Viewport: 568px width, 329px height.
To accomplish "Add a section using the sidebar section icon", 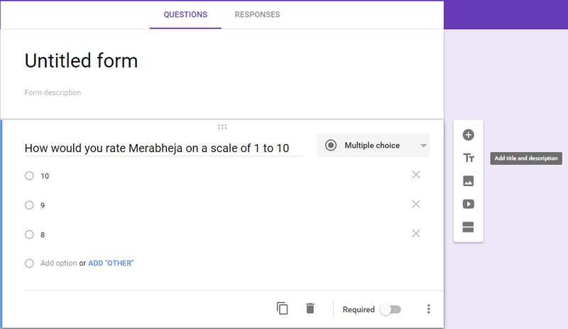I will click(x=468, y=227).
